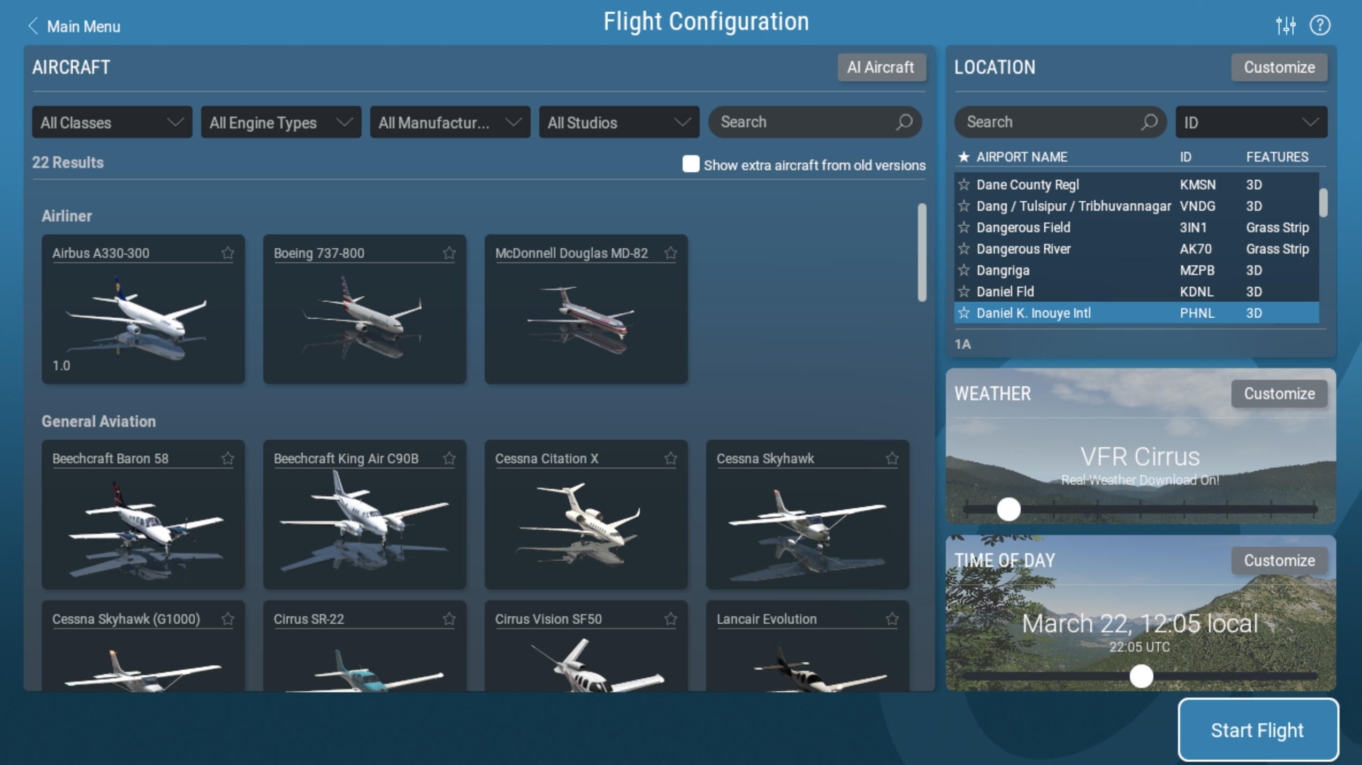1362x765 pixels.
Task: Drag the Time of Day slider
Action: [x=1139, y=675]
